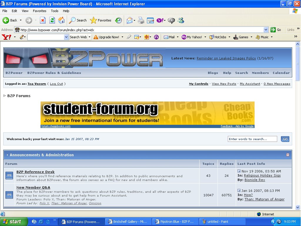
Task: Click the Stop page loading icon
Action: [43, 20]
